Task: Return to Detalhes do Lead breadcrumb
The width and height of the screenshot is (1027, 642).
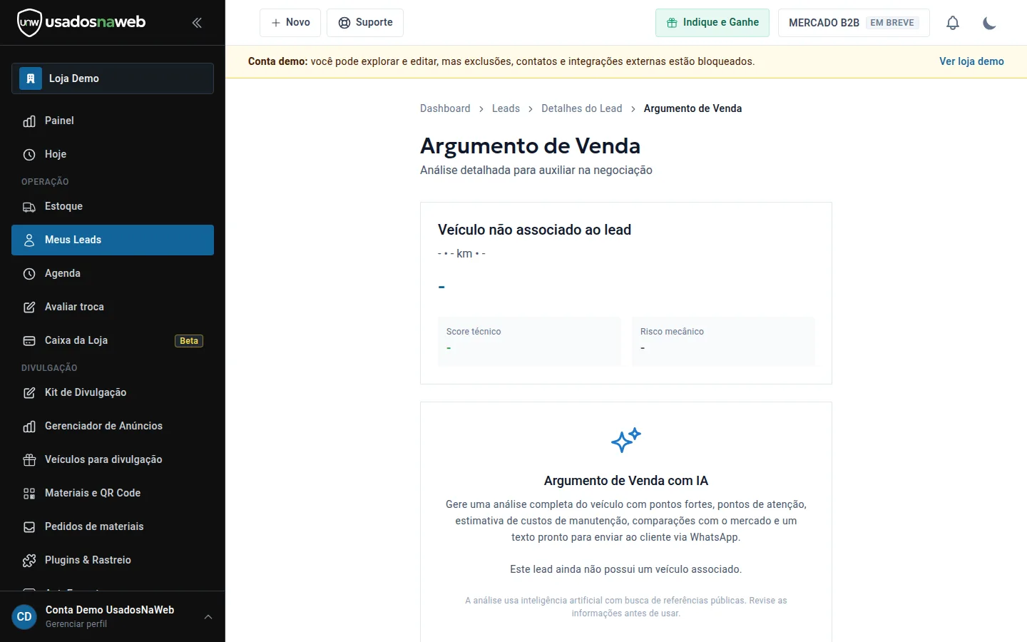Action: (581, 108)
